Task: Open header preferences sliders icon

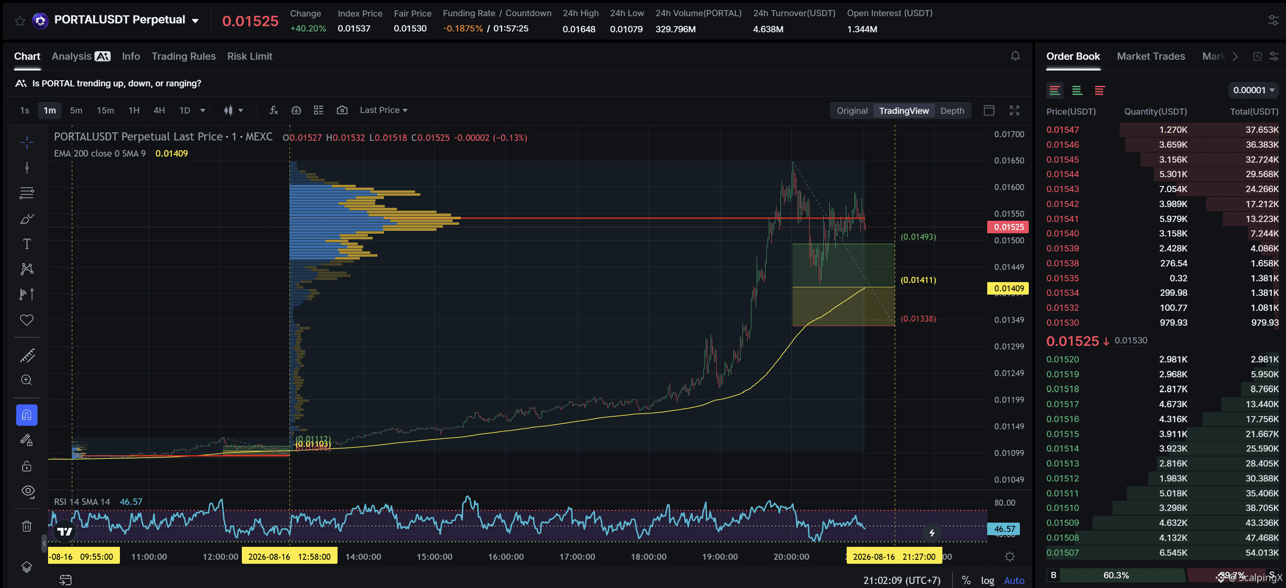Action: tap(1273, 20)
